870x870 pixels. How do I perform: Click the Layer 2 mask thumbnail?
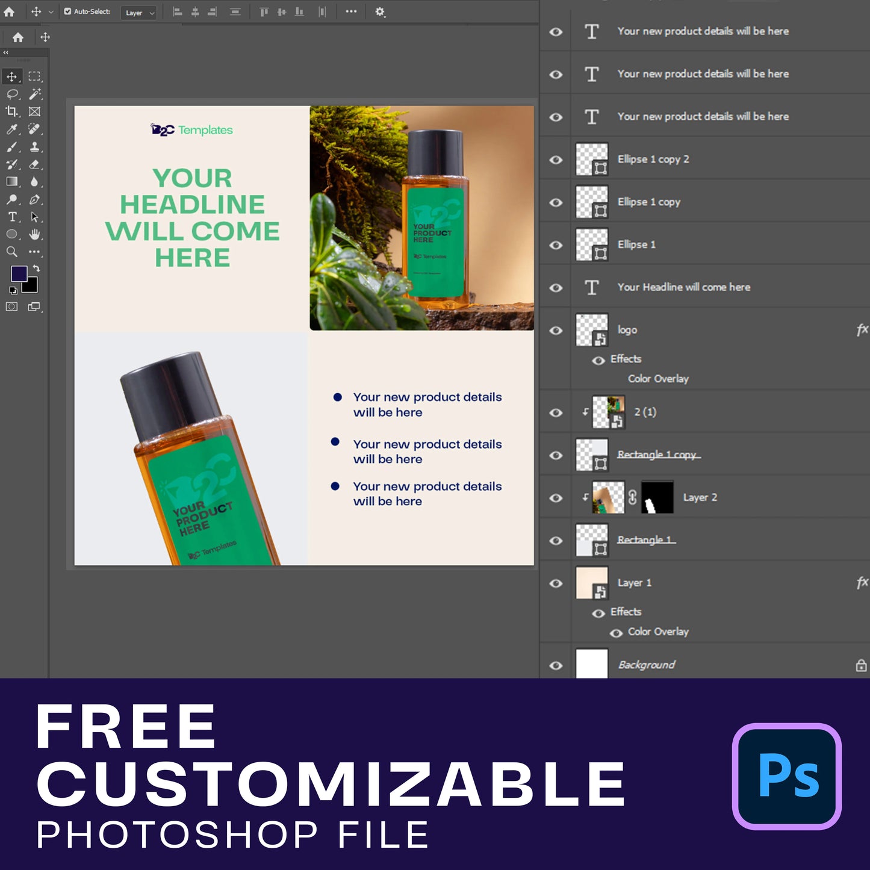(x=657, y=497)
